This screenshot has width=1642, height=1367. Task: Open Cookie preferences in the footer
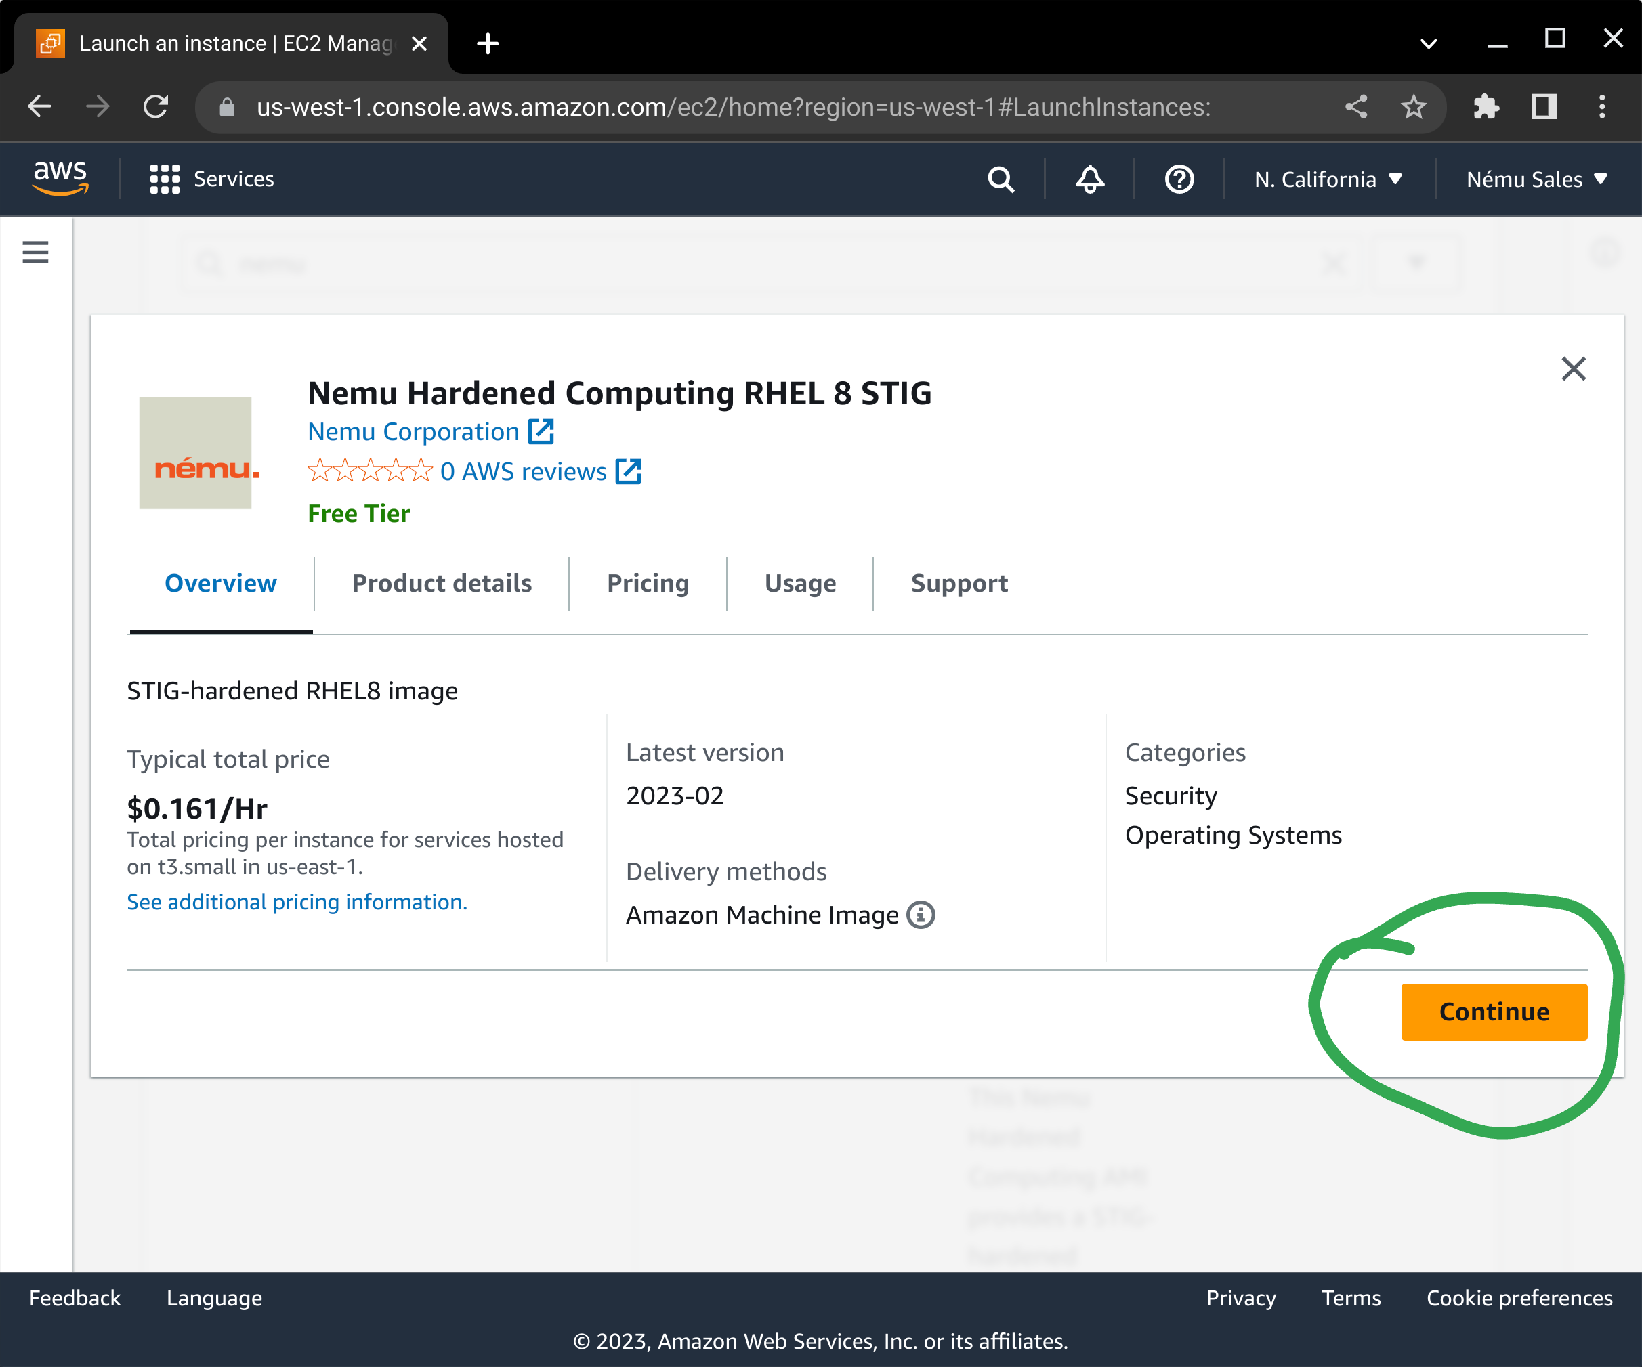click(1519, 1298)
